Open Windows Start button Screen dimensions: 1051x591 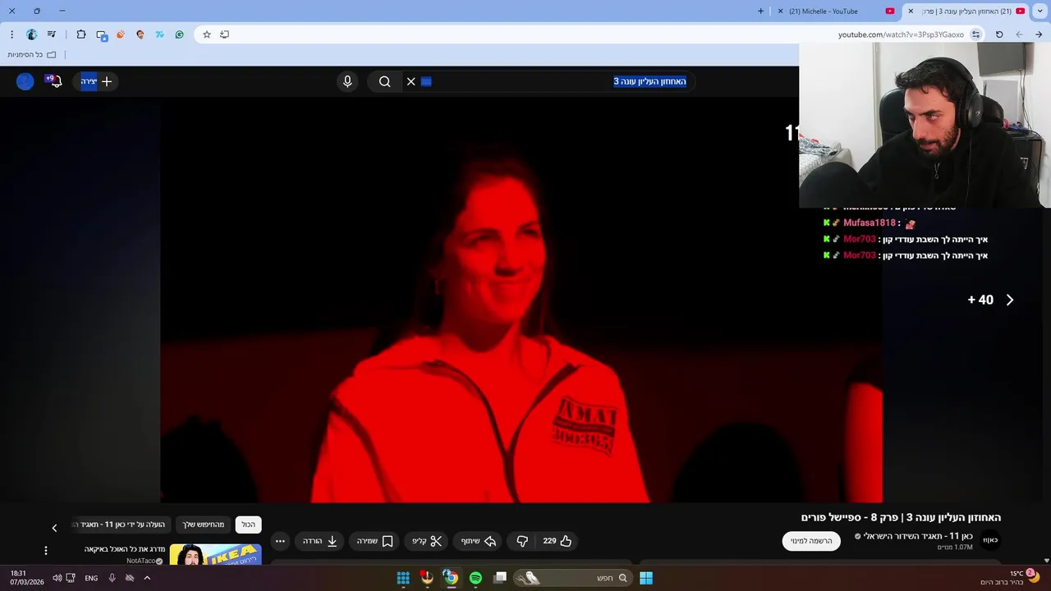click(x=646, y=578)
